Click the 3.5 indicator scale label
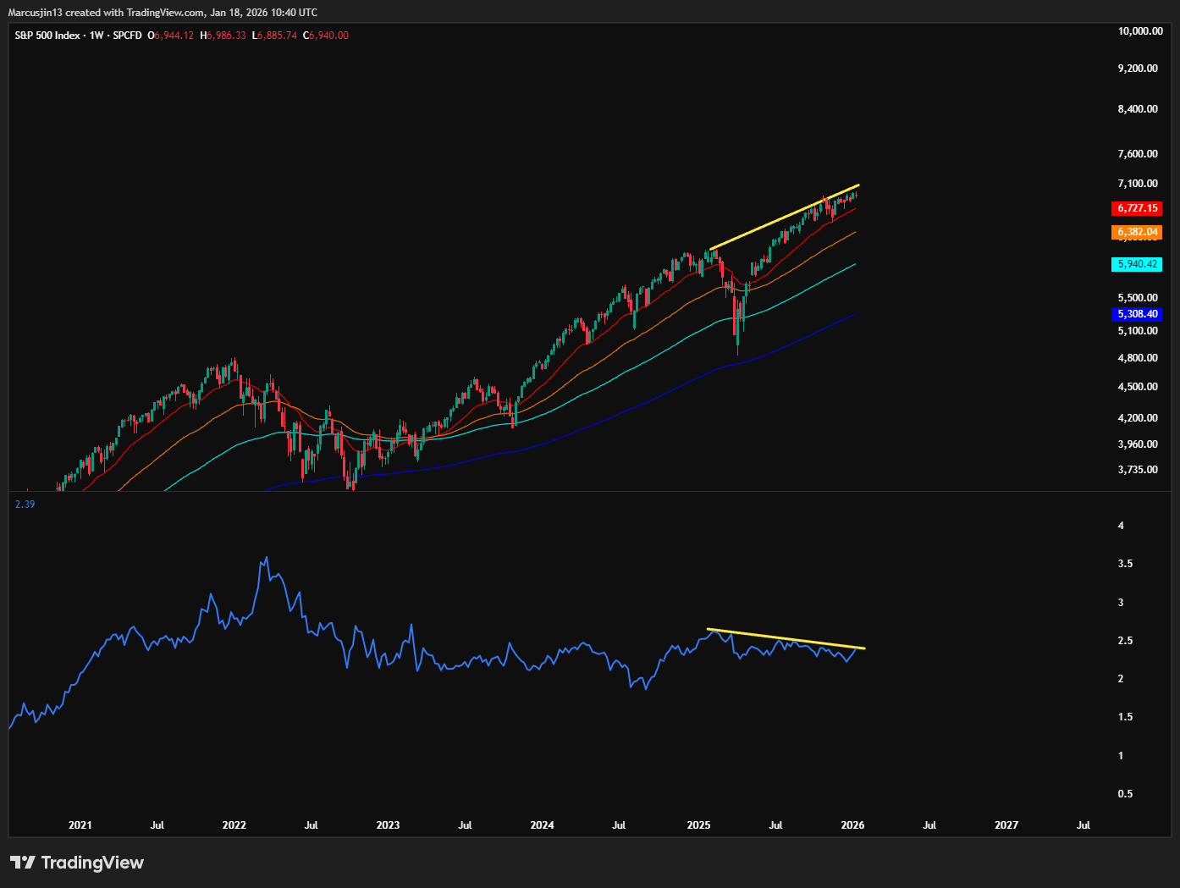Screen dimensions: 1180x888 [x=1125, y=564]
